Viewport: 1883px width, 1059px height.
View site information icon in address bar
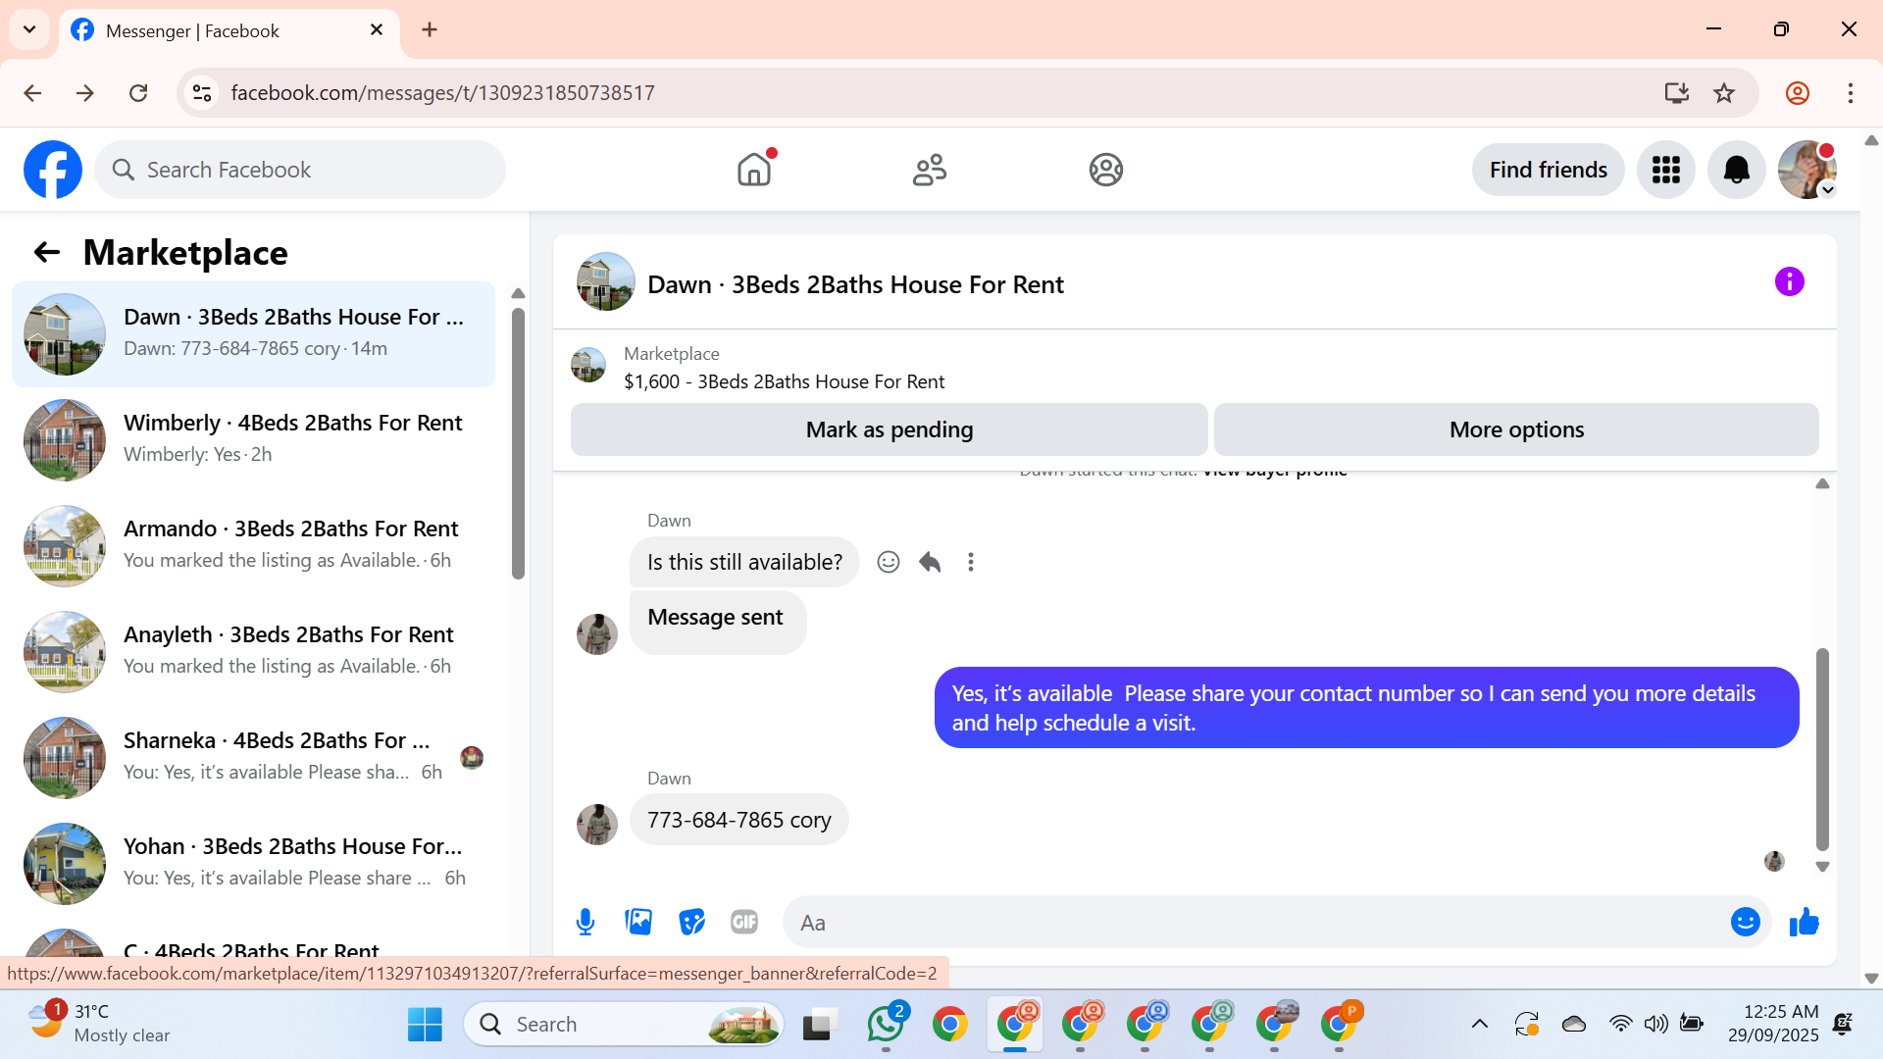(202, 93)
